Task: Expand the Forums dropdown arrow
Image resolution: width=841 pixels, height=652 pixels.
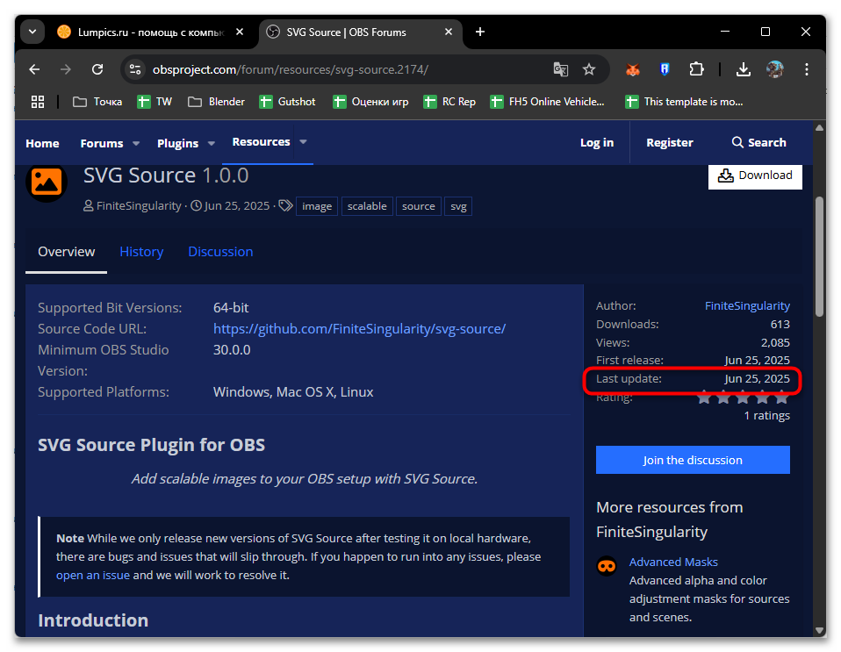Action: 136,143
